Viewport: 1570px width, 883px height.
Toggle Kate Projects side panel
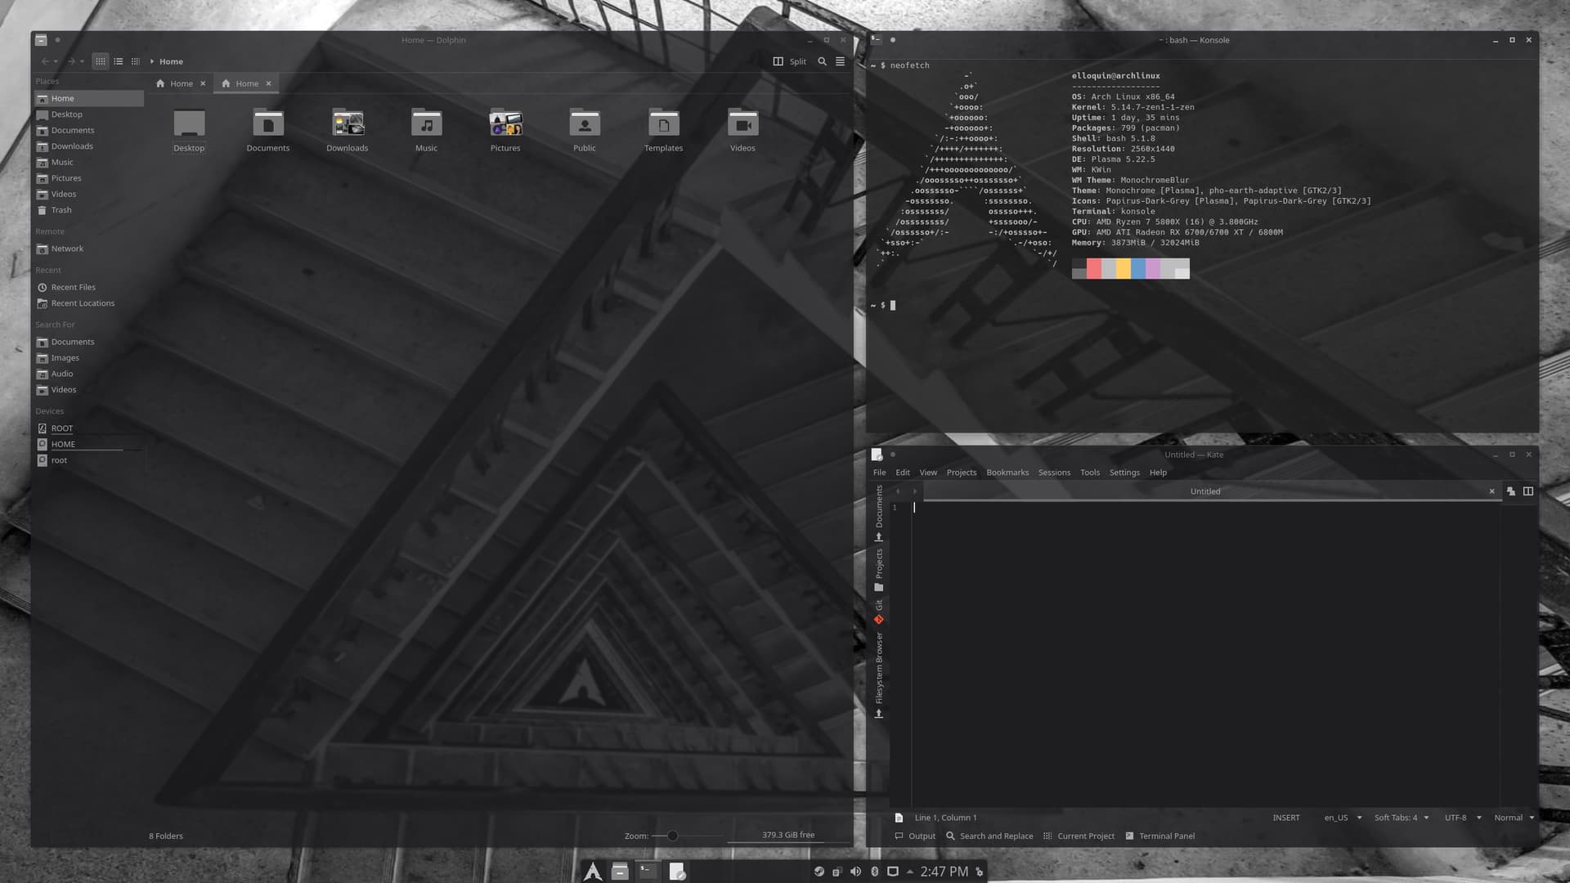point(879,570)
